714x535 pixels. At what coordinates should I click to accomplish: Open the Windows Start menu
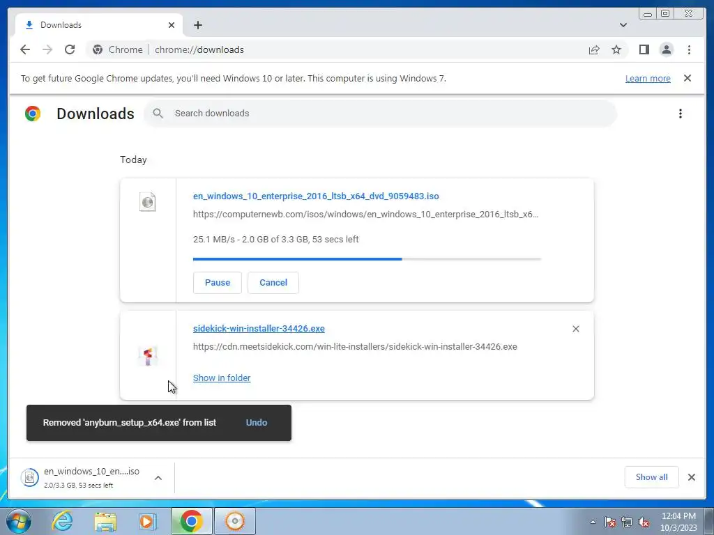19,521
